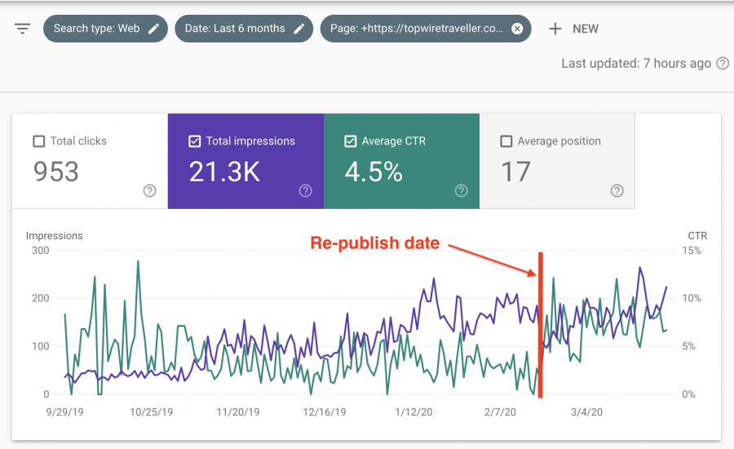Open help for Last updated time

coord(723,64)
